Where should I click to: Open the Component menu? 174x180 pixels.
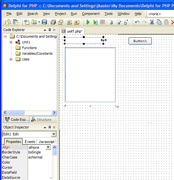coord(91,14)
